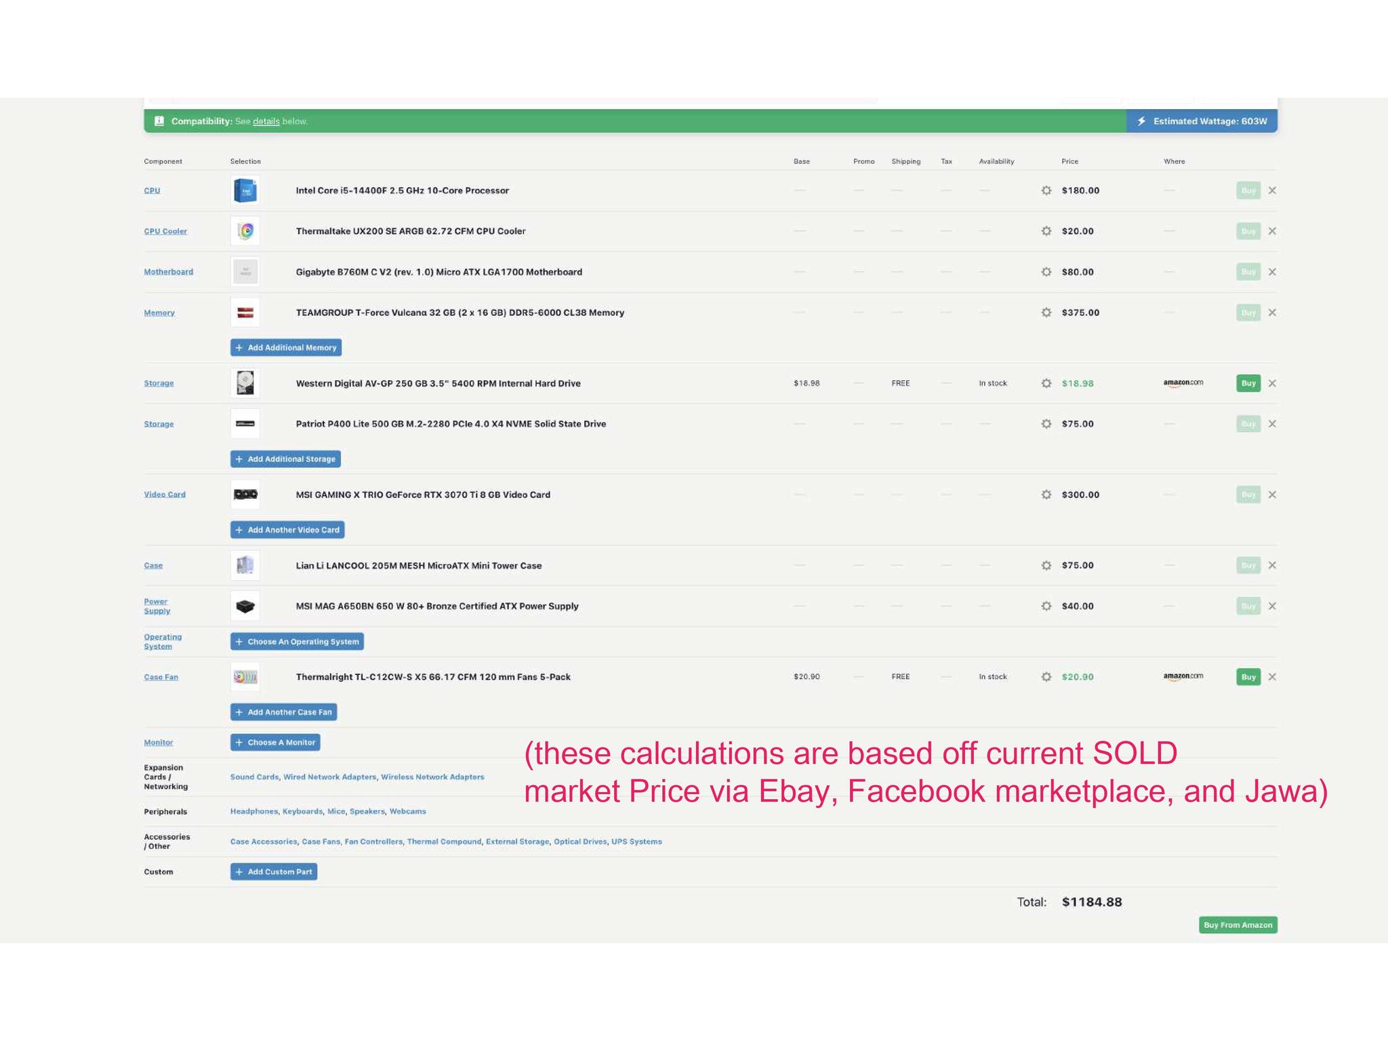Add Additional Memory button
Image resolution: width=1388 pixels, height=1041 pixels.
(x=286, y=348)
